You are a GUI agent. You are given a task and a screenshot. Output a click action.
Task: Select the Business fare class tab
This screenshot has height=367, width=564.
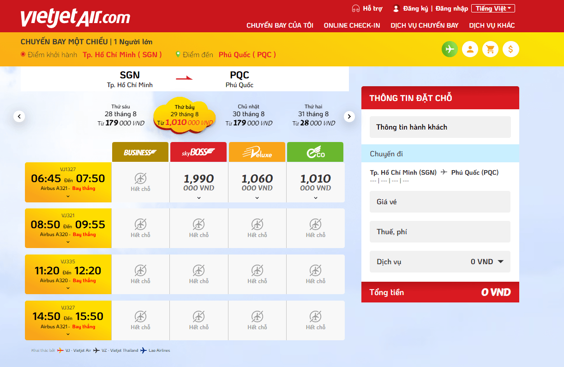140,152
